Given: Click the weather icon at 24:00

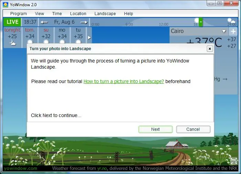Looking at the screenshot, I should click(231, 20).
